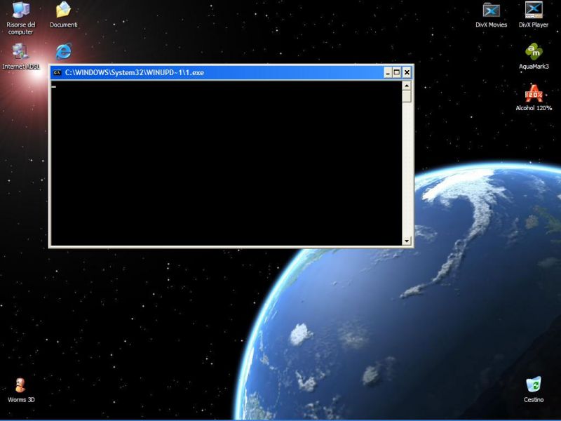Viewport: 561px width, 421px height.
Task: Close the 1.exe console window
Action: click(407, 73)
